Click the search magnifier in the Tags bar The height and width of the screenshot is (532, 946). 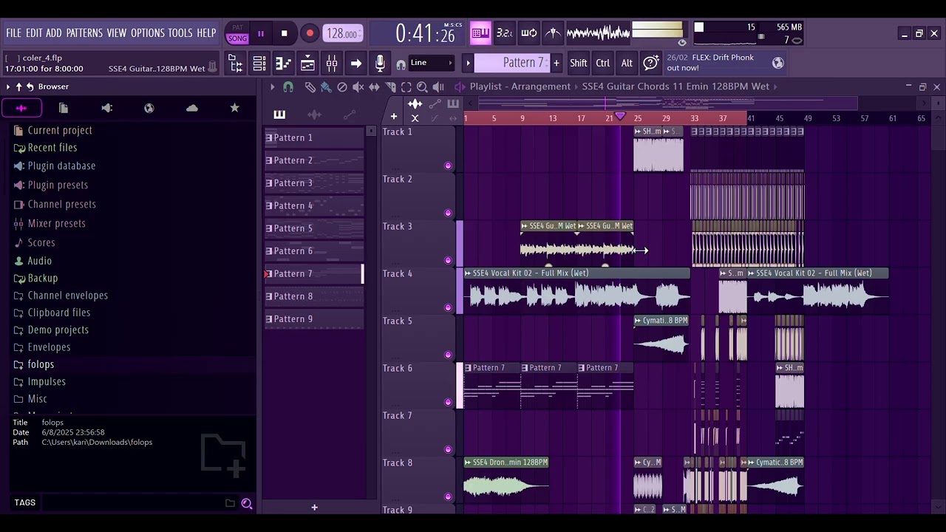(x=247, y=503)
